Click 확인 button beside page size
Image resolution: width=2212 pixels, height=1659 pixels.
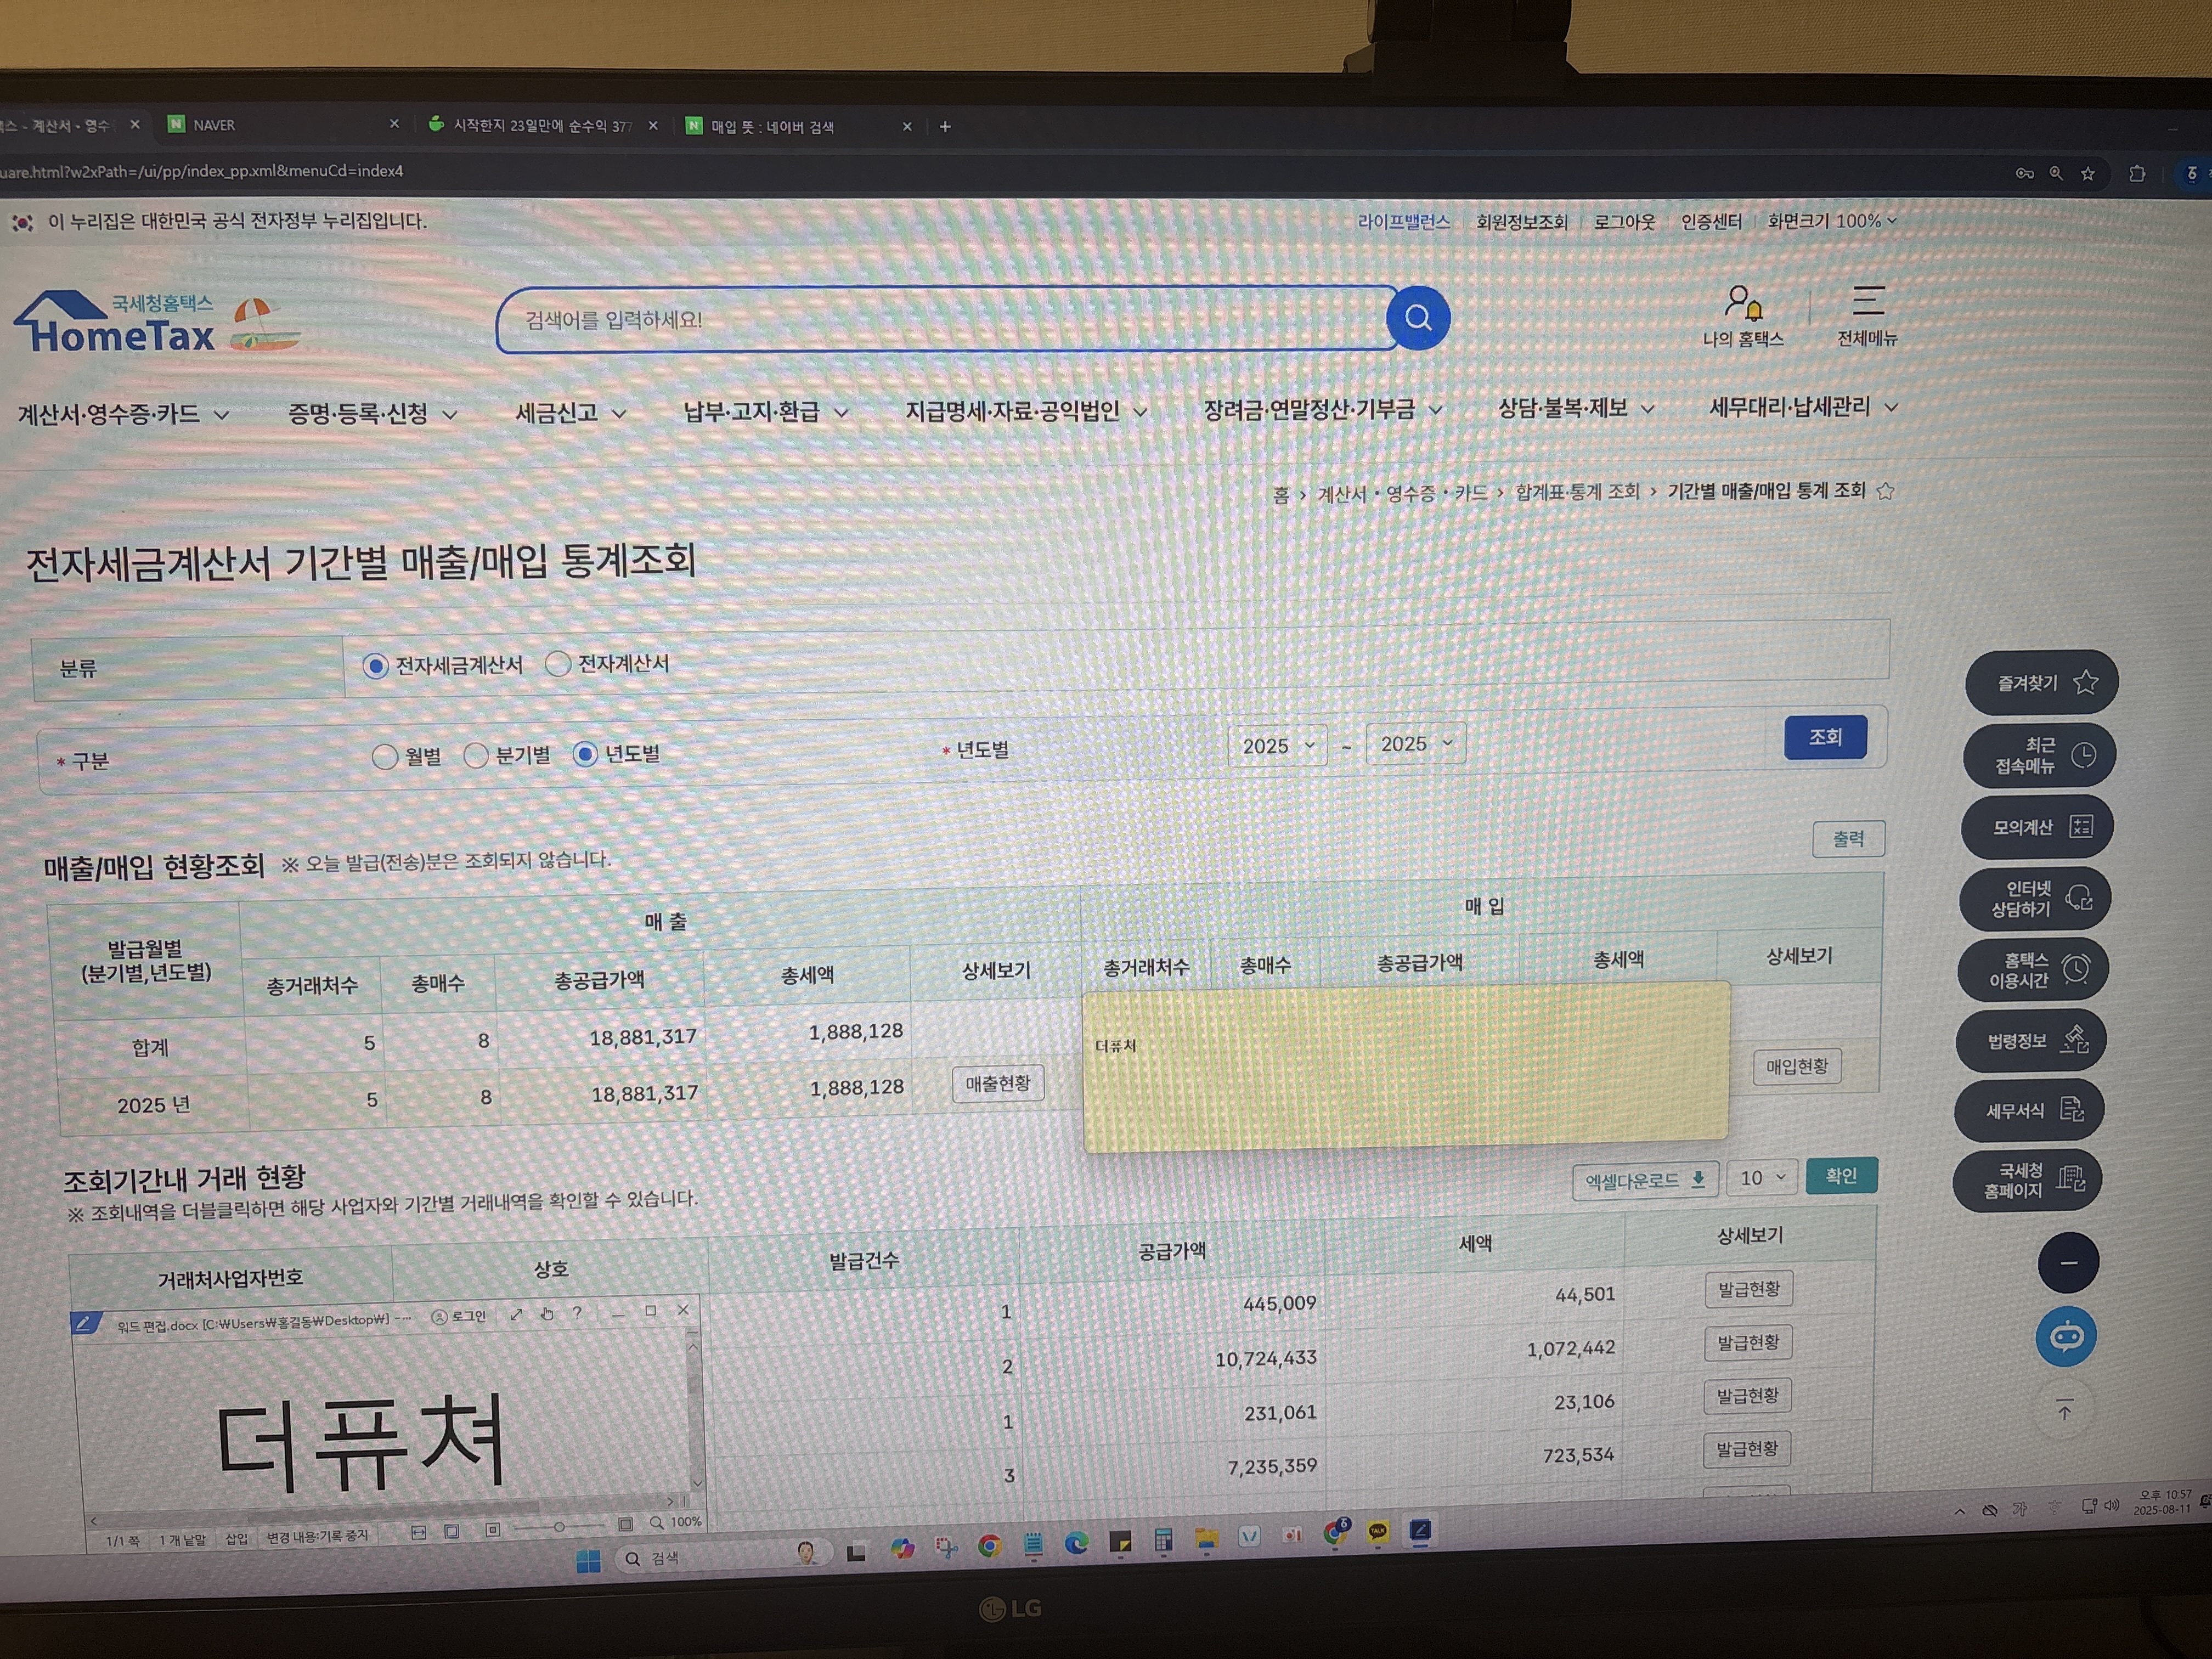click(x=1841, y=1176)
